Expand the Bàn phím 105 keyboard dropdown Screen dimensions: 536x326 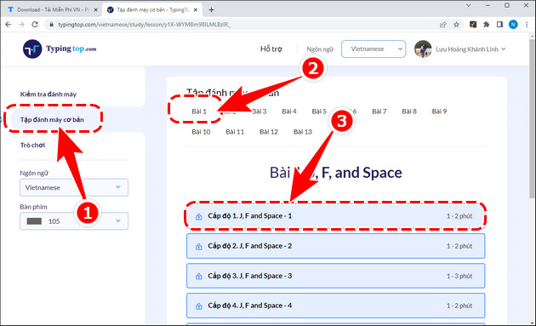[74, 221]
